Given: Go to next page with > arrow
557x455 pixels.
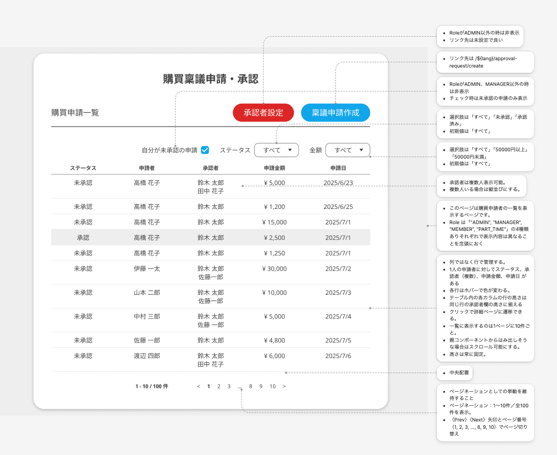Looking at the screenshot, I should pos(284,386).
